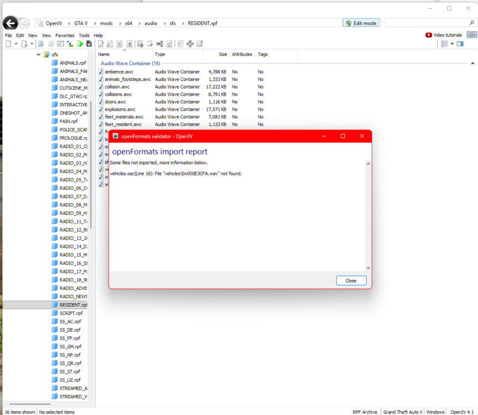Collapse the sfx folder in the sidebar
478x415 pixels.
pos(39,54)
